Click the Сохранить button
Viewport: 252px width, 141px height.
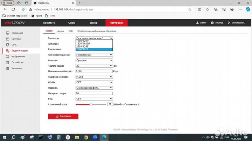pyautogui.click(x=63, y=116)
